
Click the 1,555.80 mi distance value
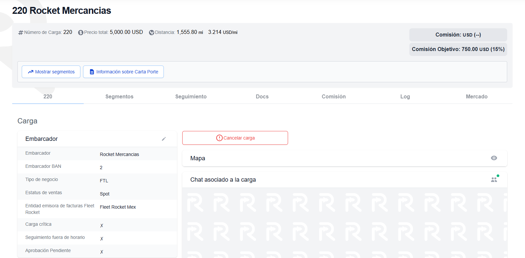tap(190, 32)
